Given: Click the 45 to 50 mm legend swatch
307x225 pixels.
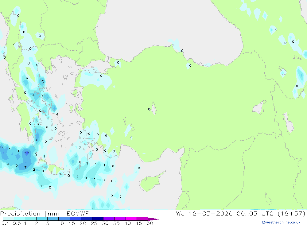Looking at the screenshot, I should [142, 219].
